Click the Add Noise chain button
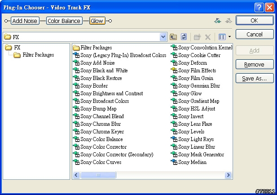The image size is (277, 195). [x=25, y=21]
